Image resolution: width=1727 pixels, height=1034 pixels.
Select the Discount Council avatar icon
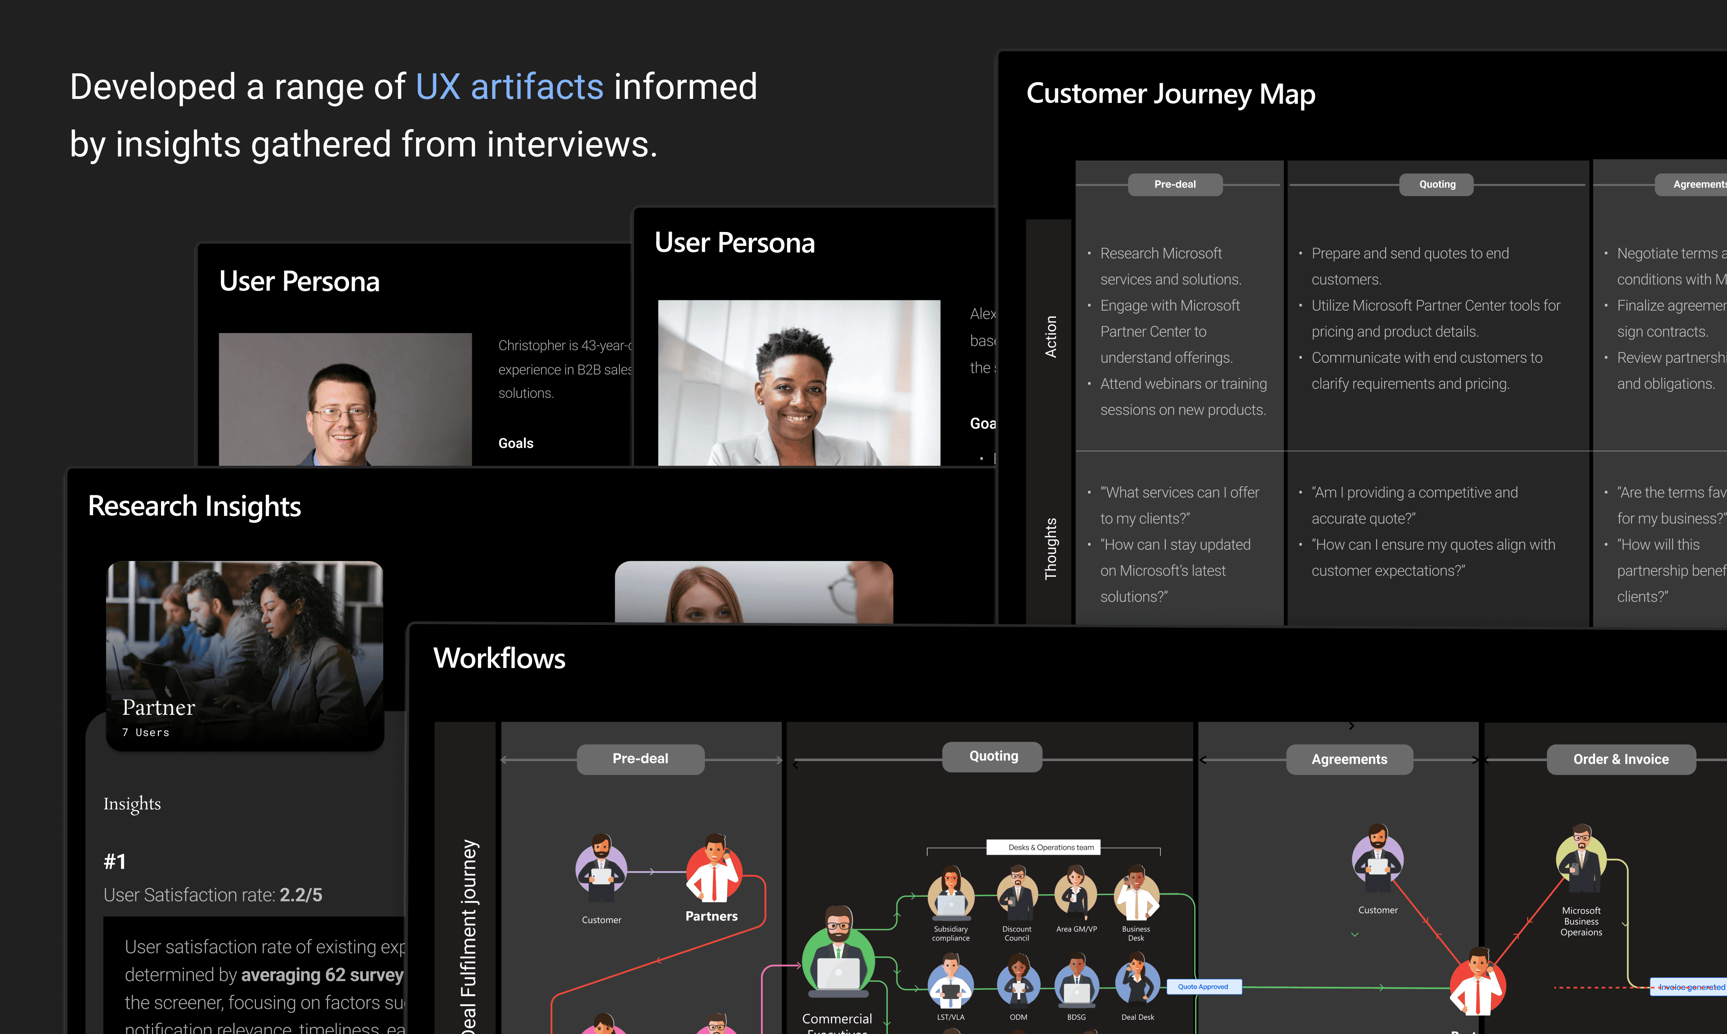click(1017, 894)
